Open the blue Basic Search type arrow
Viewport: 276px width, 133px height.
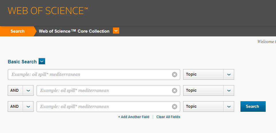[42, 61]
